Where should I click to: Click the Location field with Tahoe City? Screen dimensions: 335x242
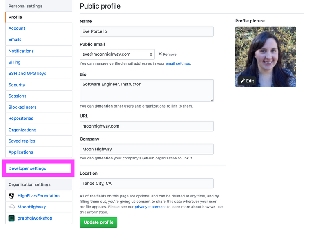pos(146,184)
